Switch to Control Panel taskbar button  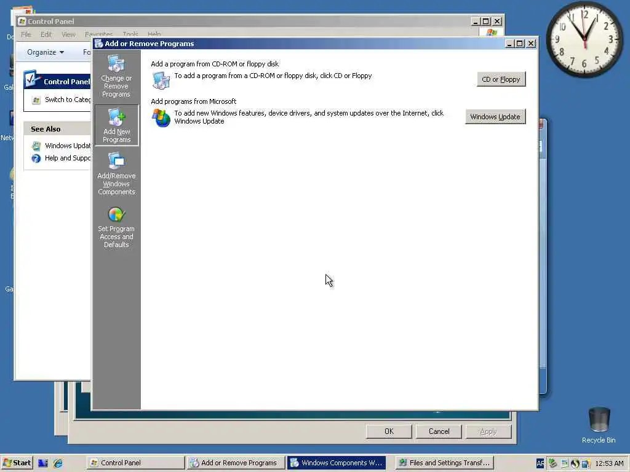(135, 463)
